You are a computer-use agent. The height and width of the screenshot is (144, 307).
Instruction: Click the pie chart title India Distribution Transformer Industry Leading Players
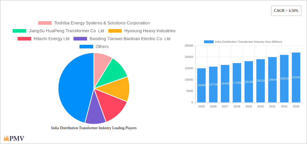[x=94, y=128]
